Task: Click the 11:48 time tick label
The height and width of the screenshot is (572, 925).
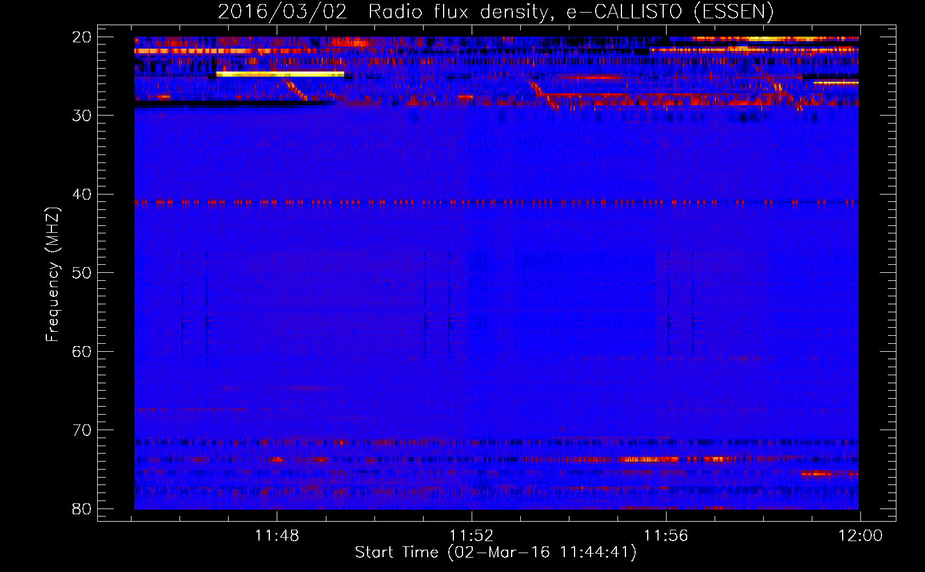Action: click(x=277, y=536)
